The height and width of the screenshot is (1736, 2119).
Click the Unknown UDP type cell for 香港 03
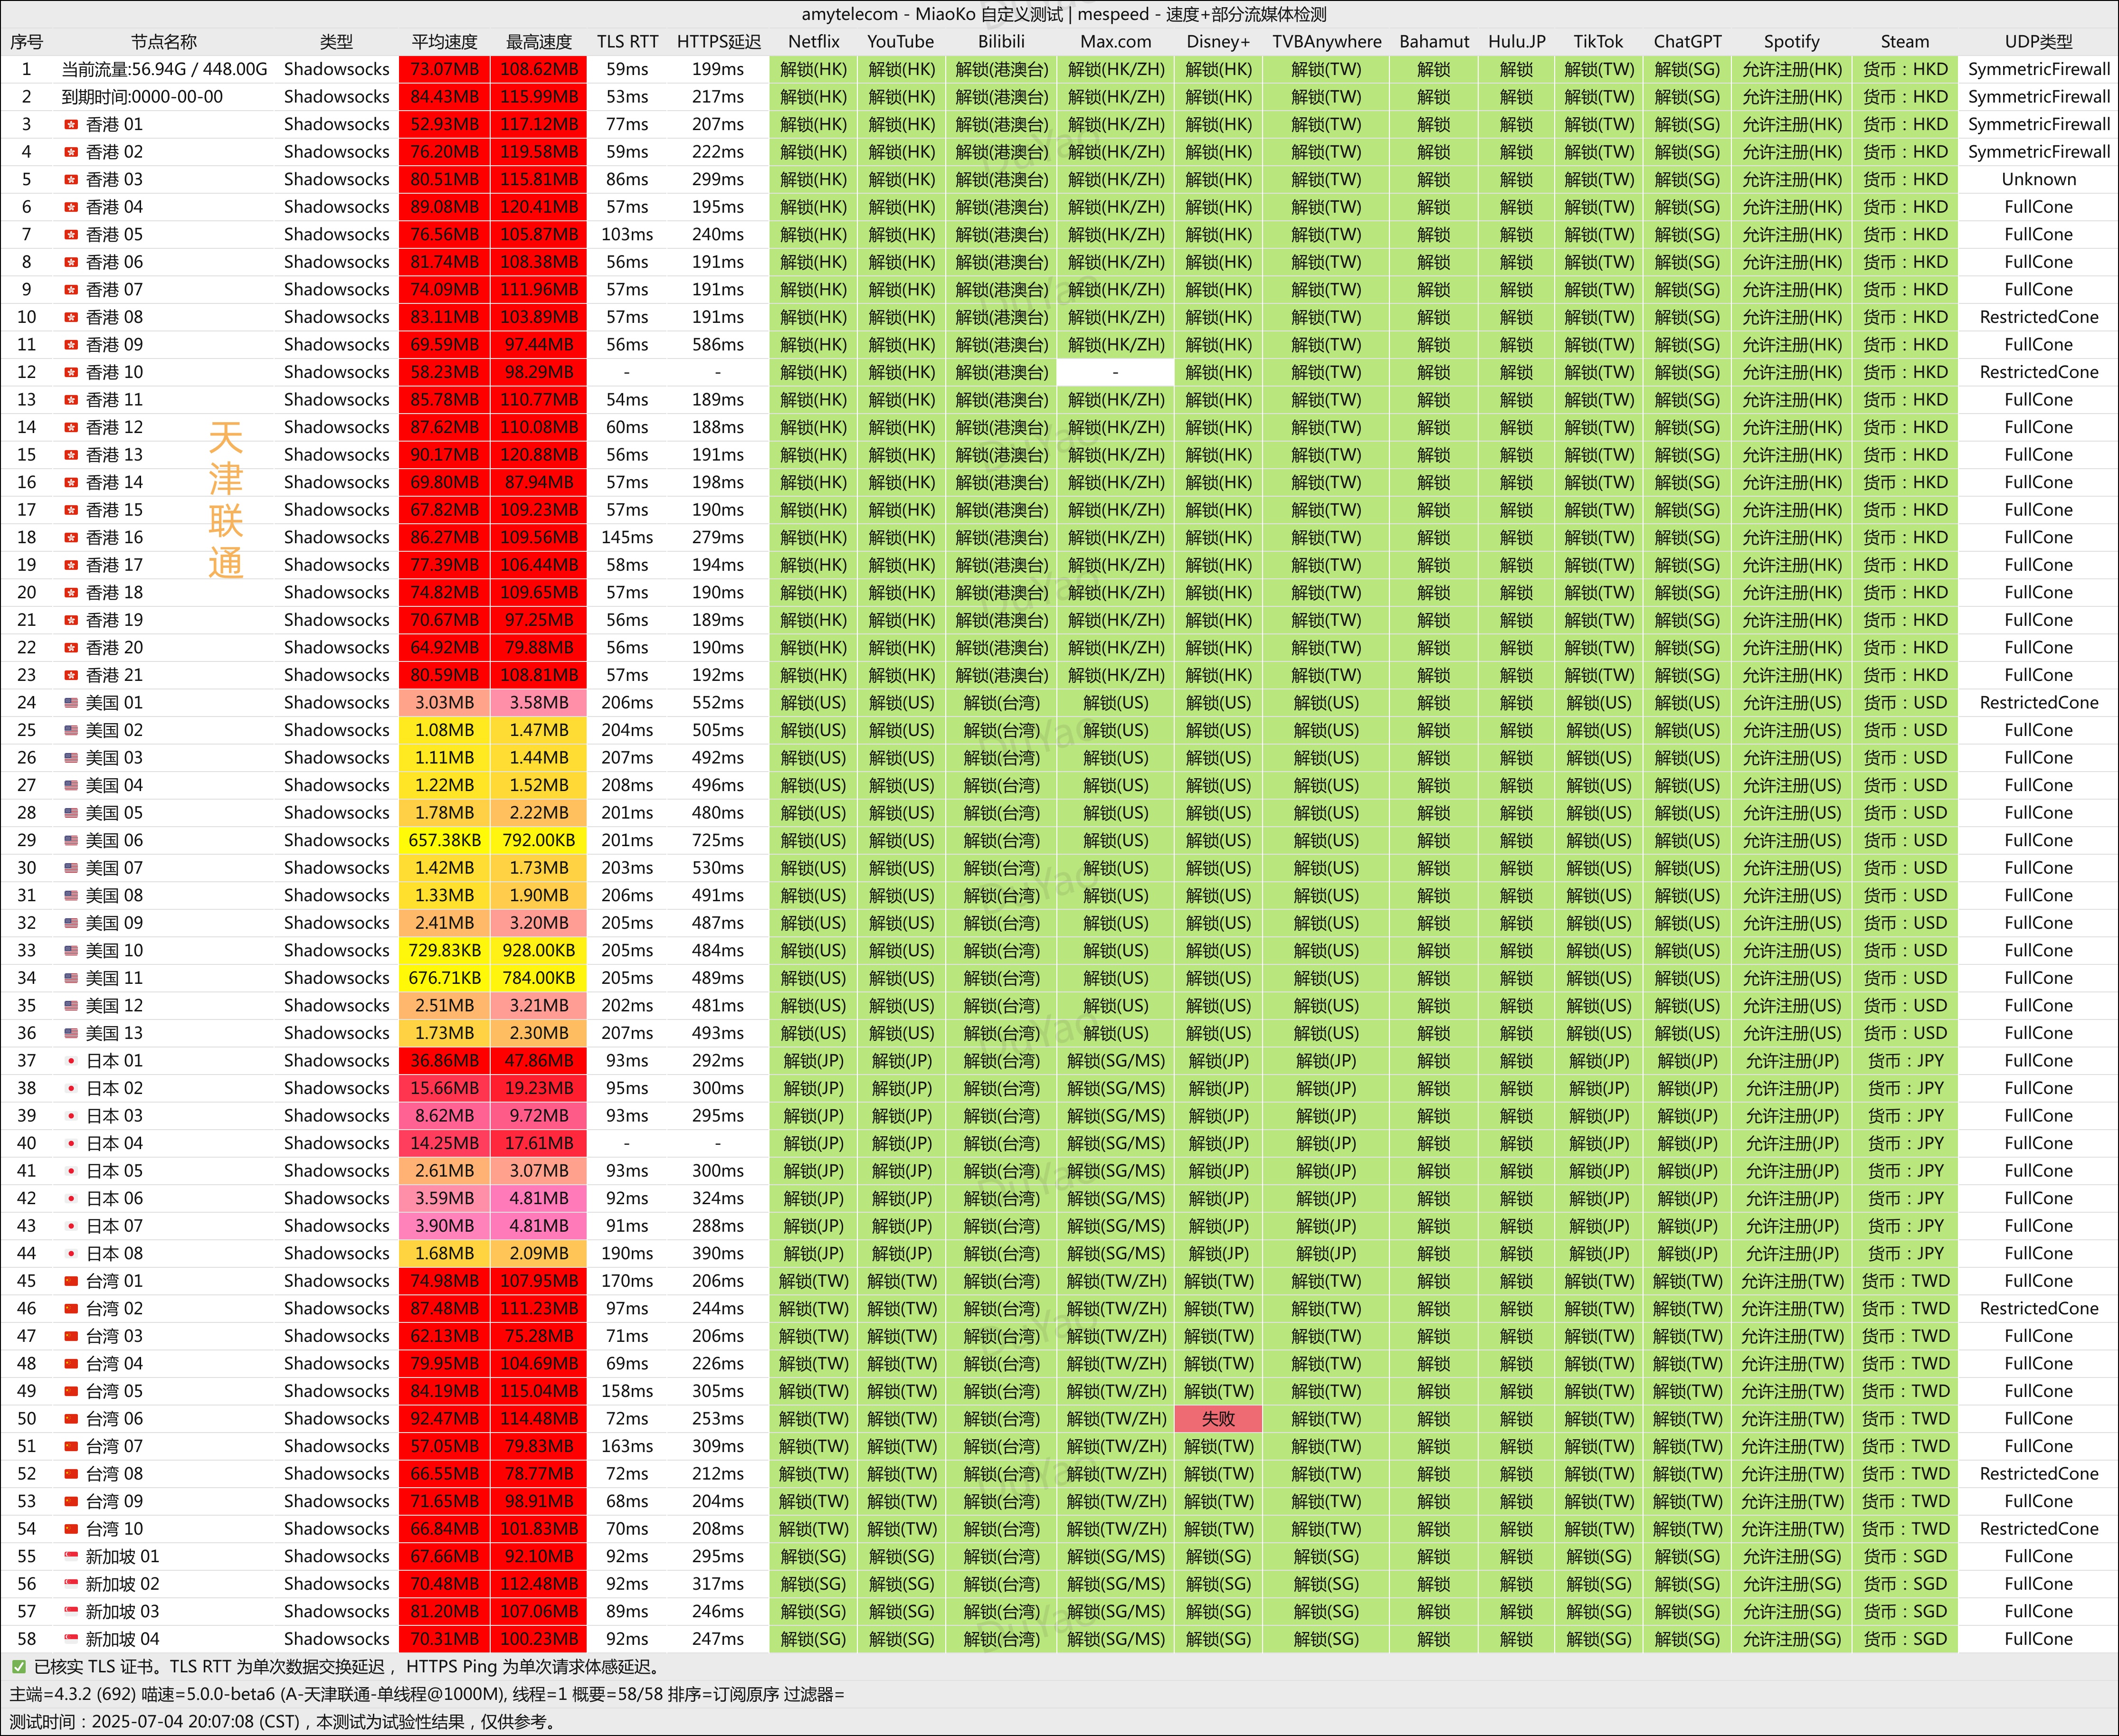2039,179
